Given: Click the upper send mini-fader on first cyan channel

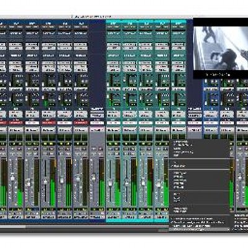Looking at the screenshot, I should [109, 81].
